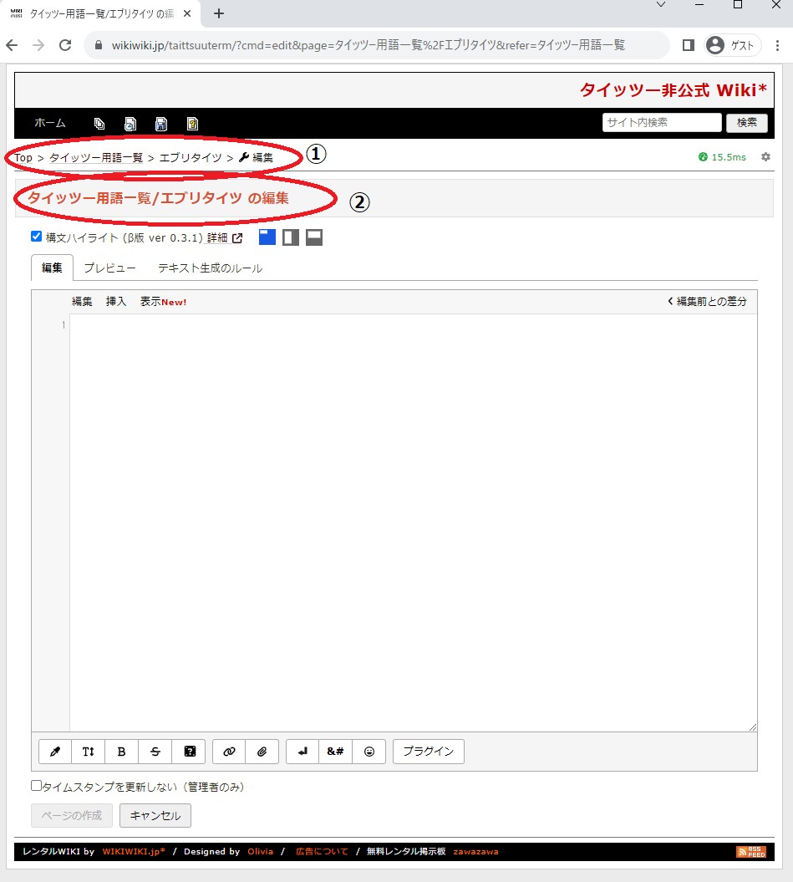Viewport: 793px width, 882px height.
Task: Switch to the プレビュー tab
Action: click(109, 268)
